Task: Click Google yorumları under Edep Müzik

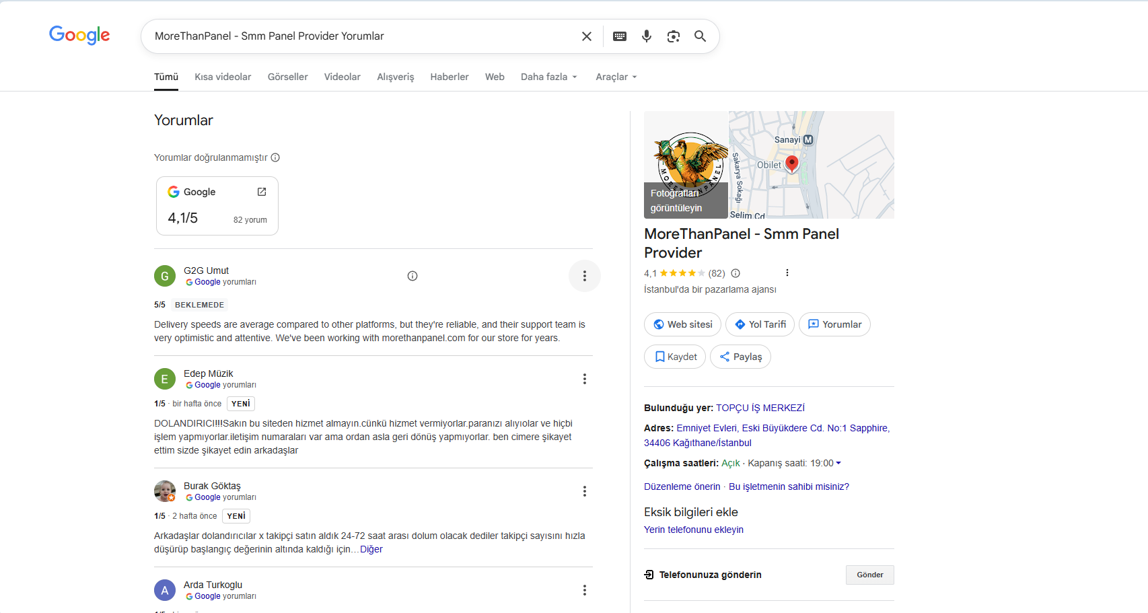Action: (221, 385)
